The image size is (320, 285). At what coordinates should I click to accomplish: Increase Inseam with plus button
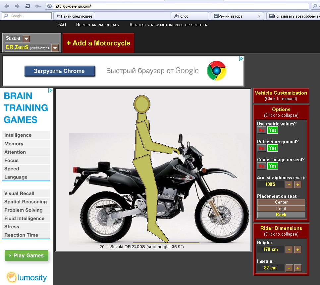297,268
